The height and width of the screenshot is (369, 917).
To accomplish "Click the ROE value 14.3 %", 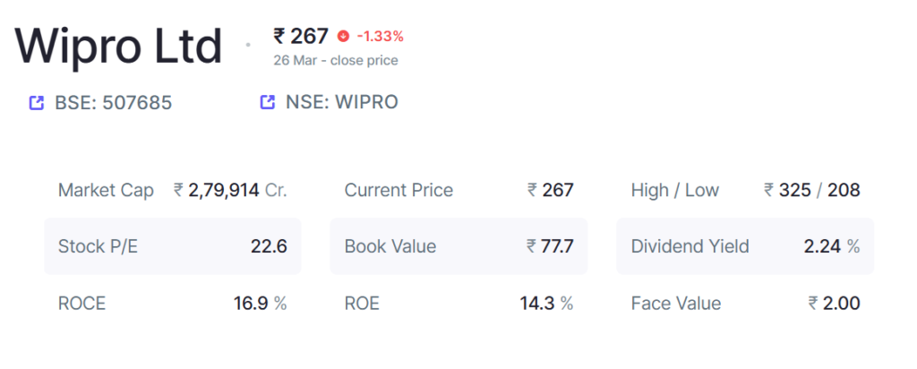I will [x=547, y=303].
